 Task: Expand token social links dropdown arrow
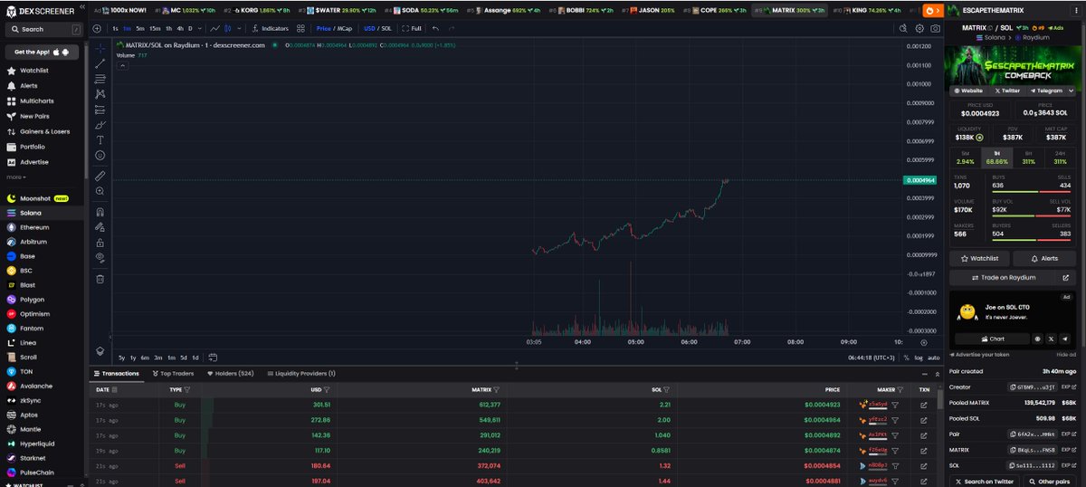[1071, 91]
